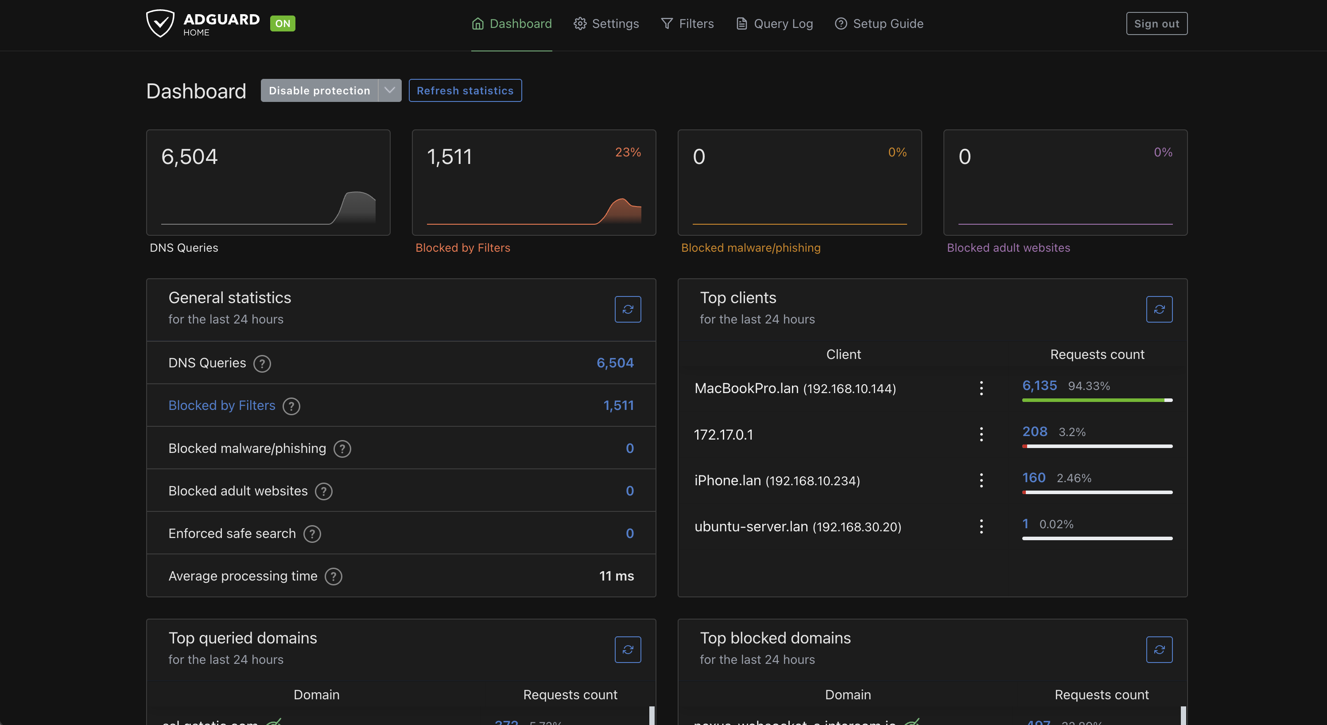
Task: Show help for Blocked adult websites
Action: 323,491
